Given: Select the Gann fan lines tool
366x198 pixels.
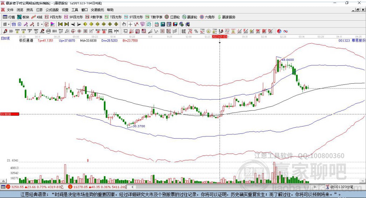Looking at the screenshot, I should (x=132, y=31).
